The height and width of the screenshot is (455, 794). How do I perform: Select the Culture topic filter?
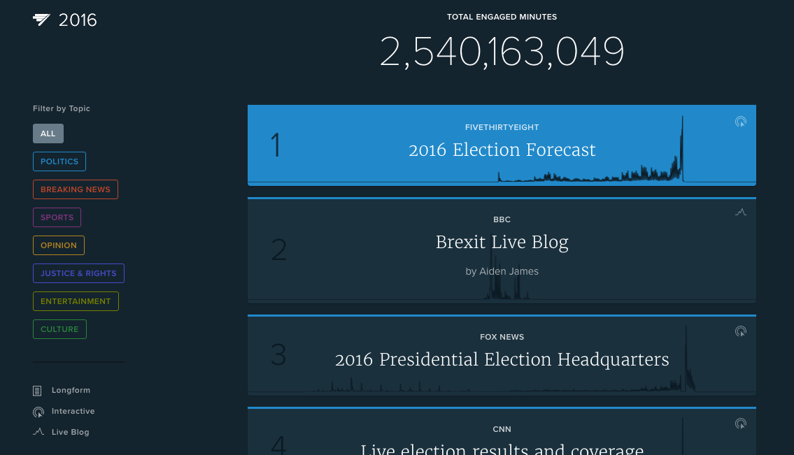click(x=59, y=329)
